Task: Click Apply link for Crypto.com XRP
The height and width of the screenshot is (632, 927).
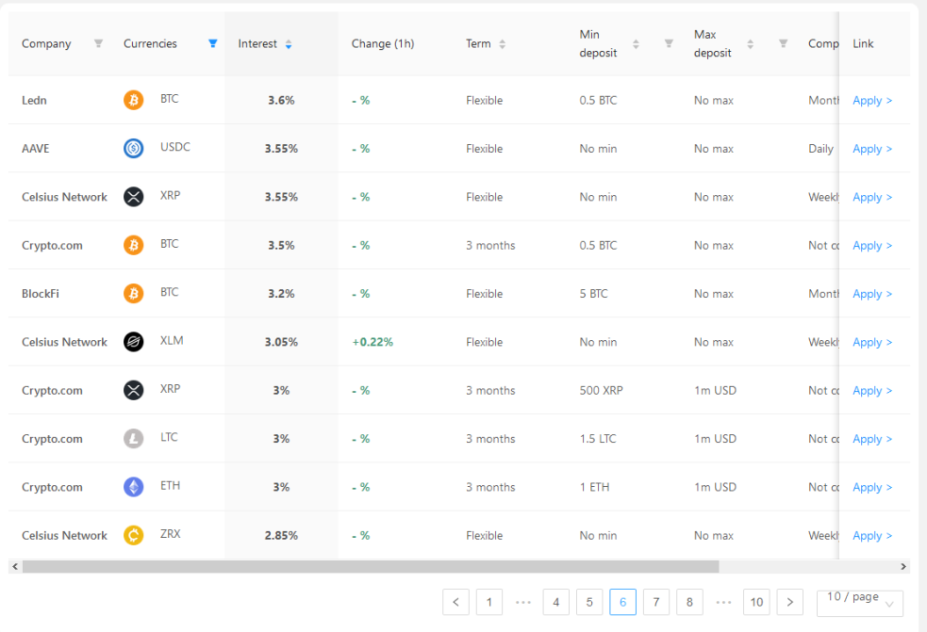Action: 872,391
